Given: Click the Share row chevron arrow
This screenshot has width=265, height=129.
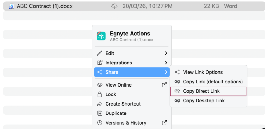Looking at the screenshot, I should [166, 72].
